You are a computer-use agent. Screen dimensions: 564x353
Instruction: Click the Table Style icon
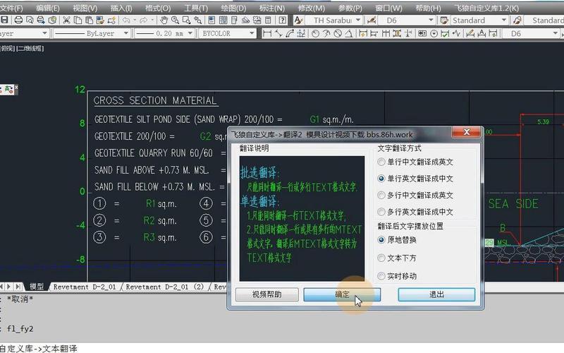click(x=444, y=20)
